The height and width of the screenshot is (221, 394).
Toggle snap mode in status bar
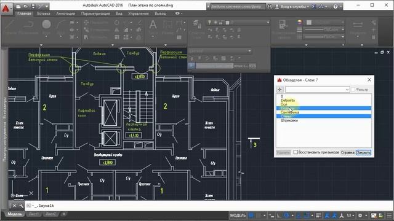click(259, 215)
